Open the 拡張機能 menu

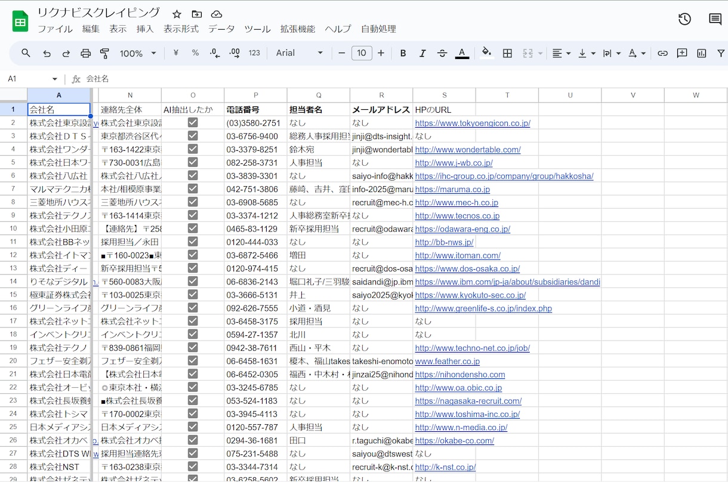(297, 29)
